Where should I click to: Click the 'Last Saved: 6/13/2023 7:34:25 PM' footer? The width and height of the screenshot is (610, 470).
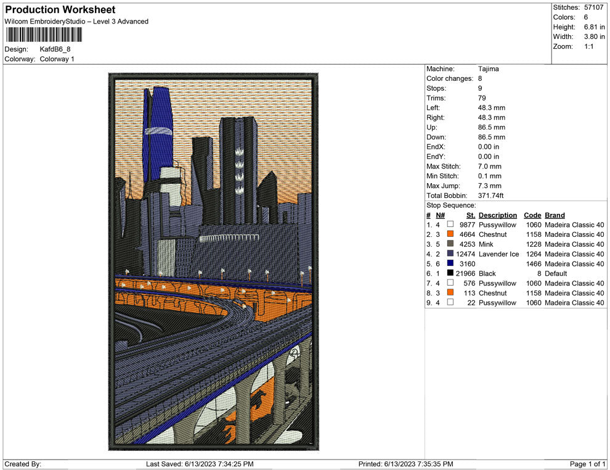[x=200, y=464]
